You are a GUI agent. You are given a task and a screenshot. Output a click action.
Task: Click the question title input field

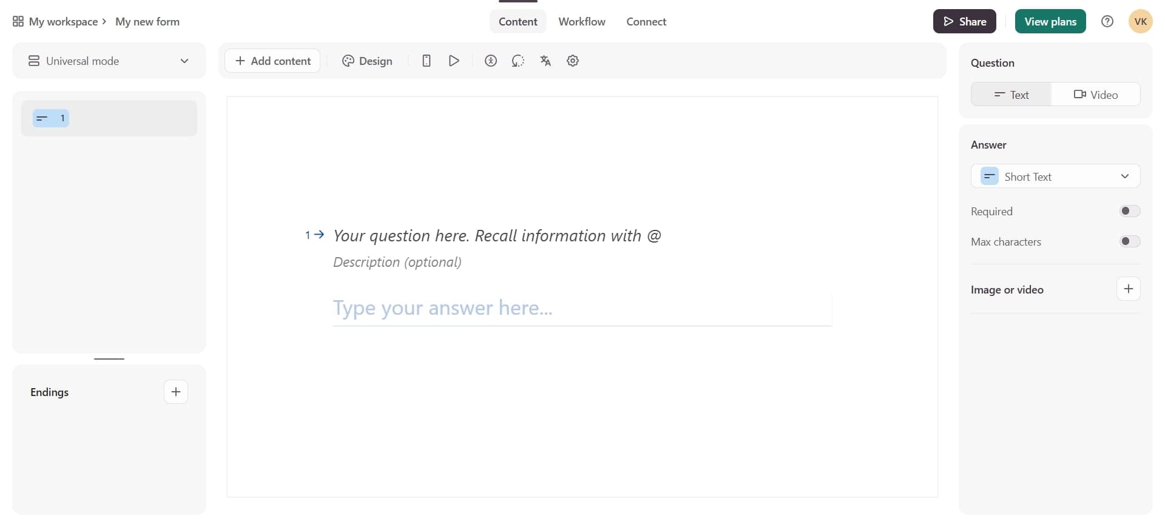(496, 235)
